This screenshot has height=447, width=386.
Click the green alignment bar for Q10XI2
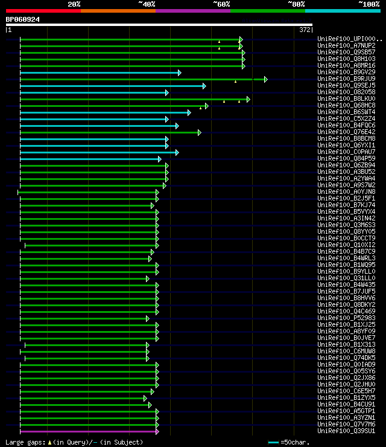pos(90,245)
